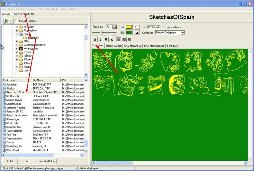Expand the FlippingBook folder node

point(17,31)
